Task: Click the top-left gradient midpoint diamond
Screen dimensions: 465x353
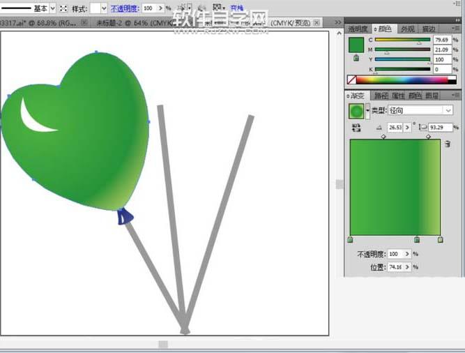Action: (383, 137)
